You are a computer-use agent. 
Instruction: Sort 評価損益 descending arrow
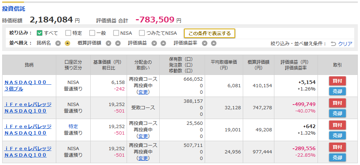click(x=154, y=43)
